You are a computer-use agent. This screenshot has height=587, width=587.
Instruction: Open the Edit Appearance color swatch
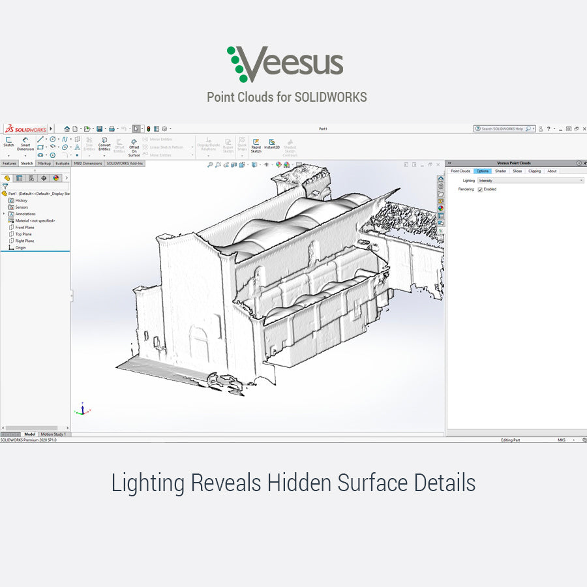coord(278,164)
